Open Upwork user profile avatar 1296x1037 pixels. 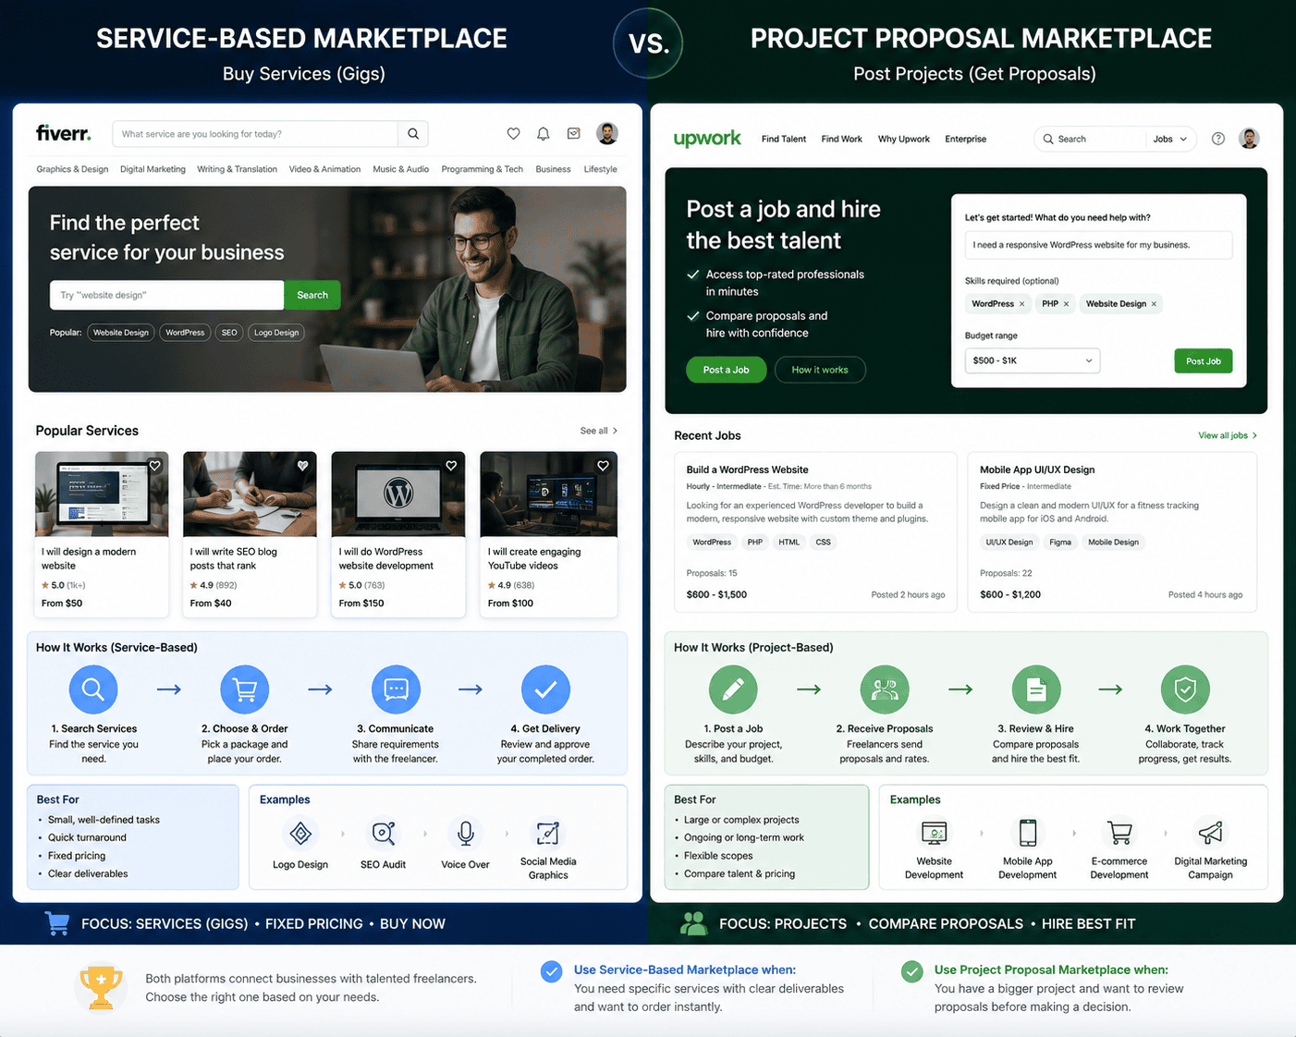point(1249,139)
